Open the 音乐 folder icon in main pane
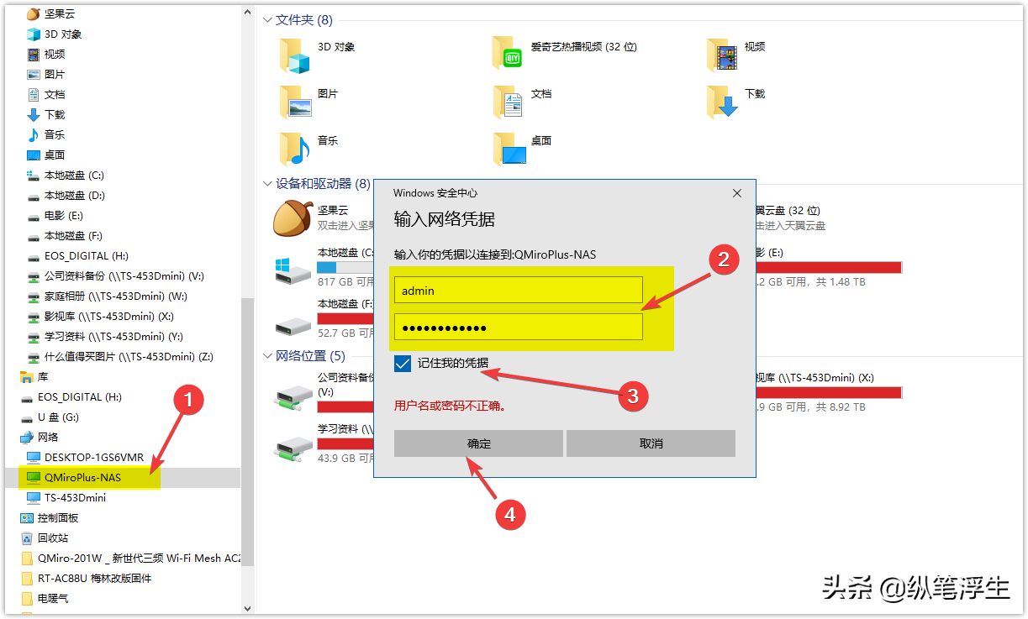The height and width of the screenshot is (619, 1028). [x=295, y=149]
